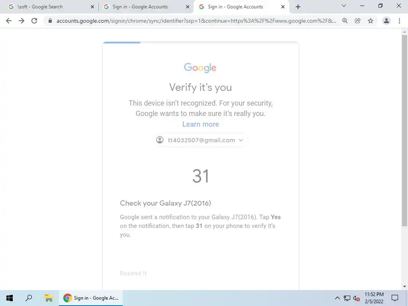408x306 pixels.
Task: Share this page from address bar
Action: (358, 21)
